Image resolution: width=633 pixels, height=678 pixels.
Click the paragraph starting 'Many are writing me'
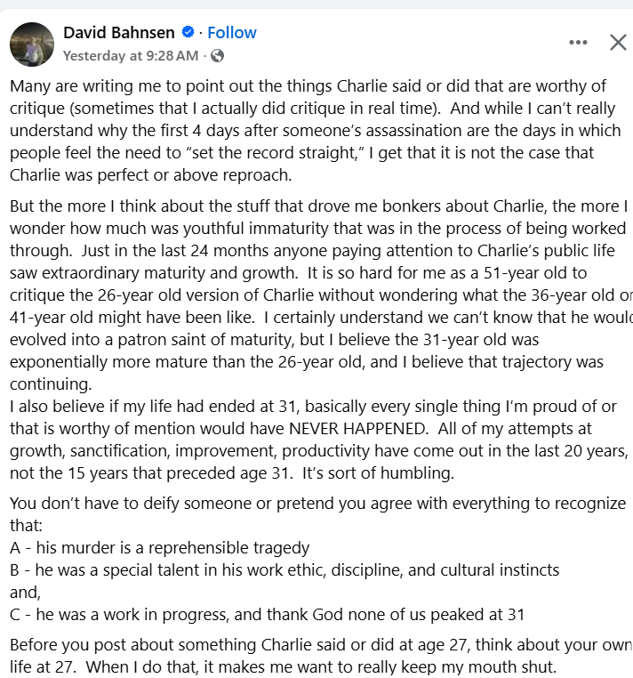[316, 131]
